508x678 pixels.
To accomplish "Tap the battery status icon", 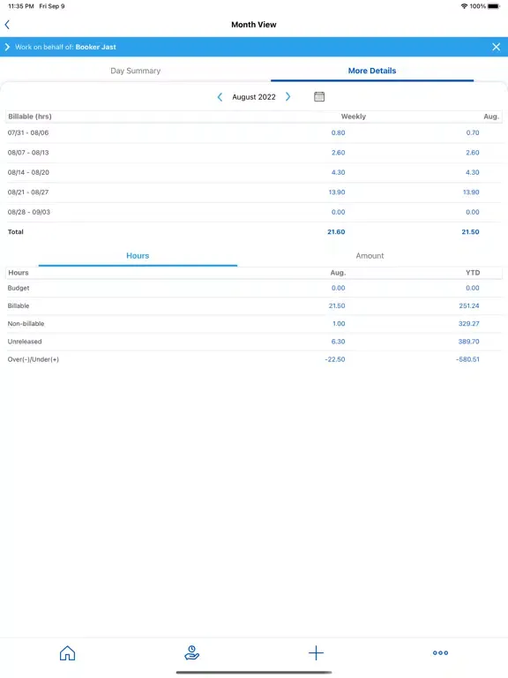I will [494, 6].
